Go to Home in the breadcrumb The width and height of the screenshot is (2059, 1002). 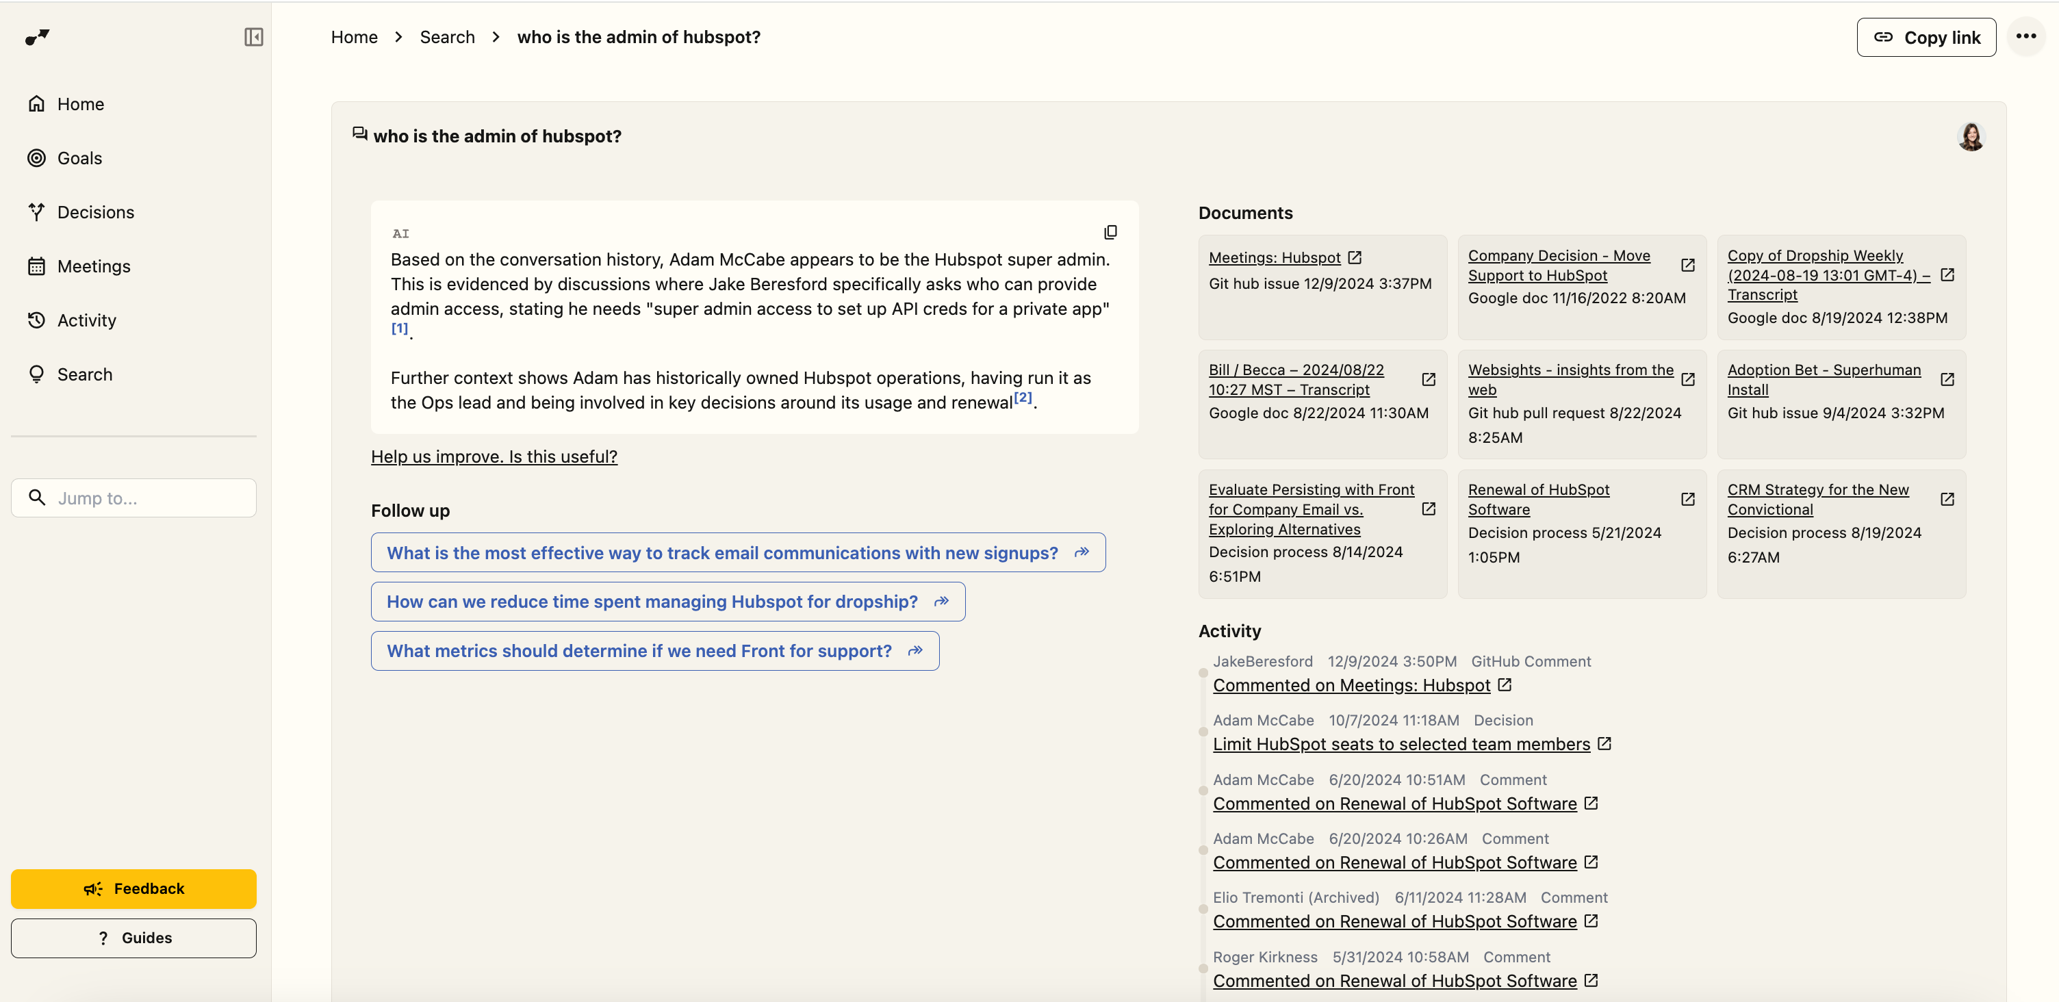tap(354, 37)
